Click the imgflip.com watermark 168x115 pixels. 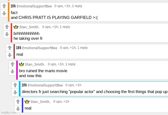pyautogui.click(x=8, y=113)
